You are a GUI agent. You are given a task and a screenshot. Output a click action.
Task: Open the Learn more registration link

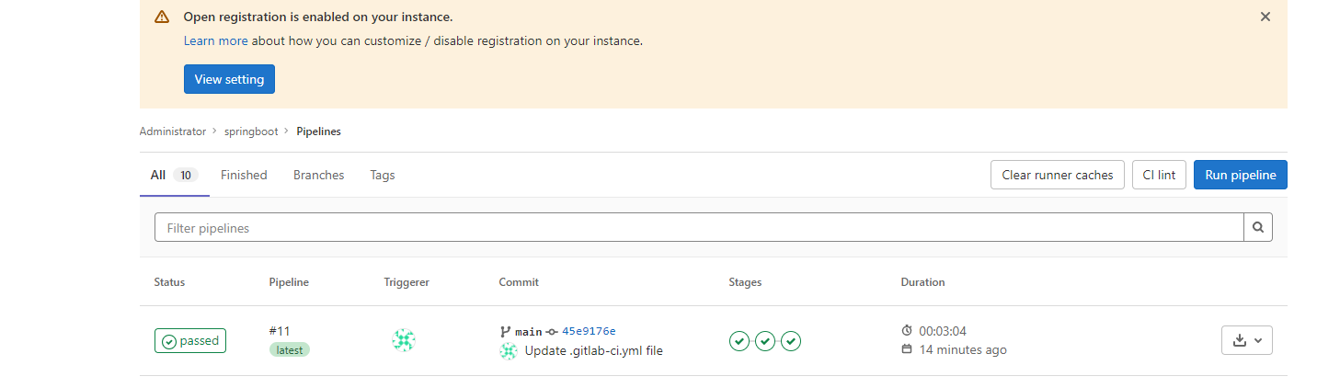pos(216,40)
